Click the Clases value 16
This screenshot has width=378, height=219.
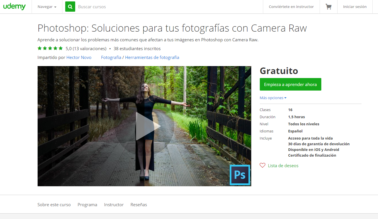point(290,110)
